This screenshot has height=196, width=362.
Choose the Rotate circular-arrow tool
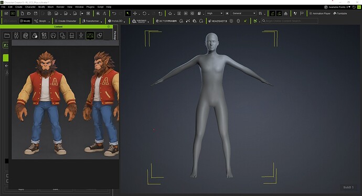(144, 14)
